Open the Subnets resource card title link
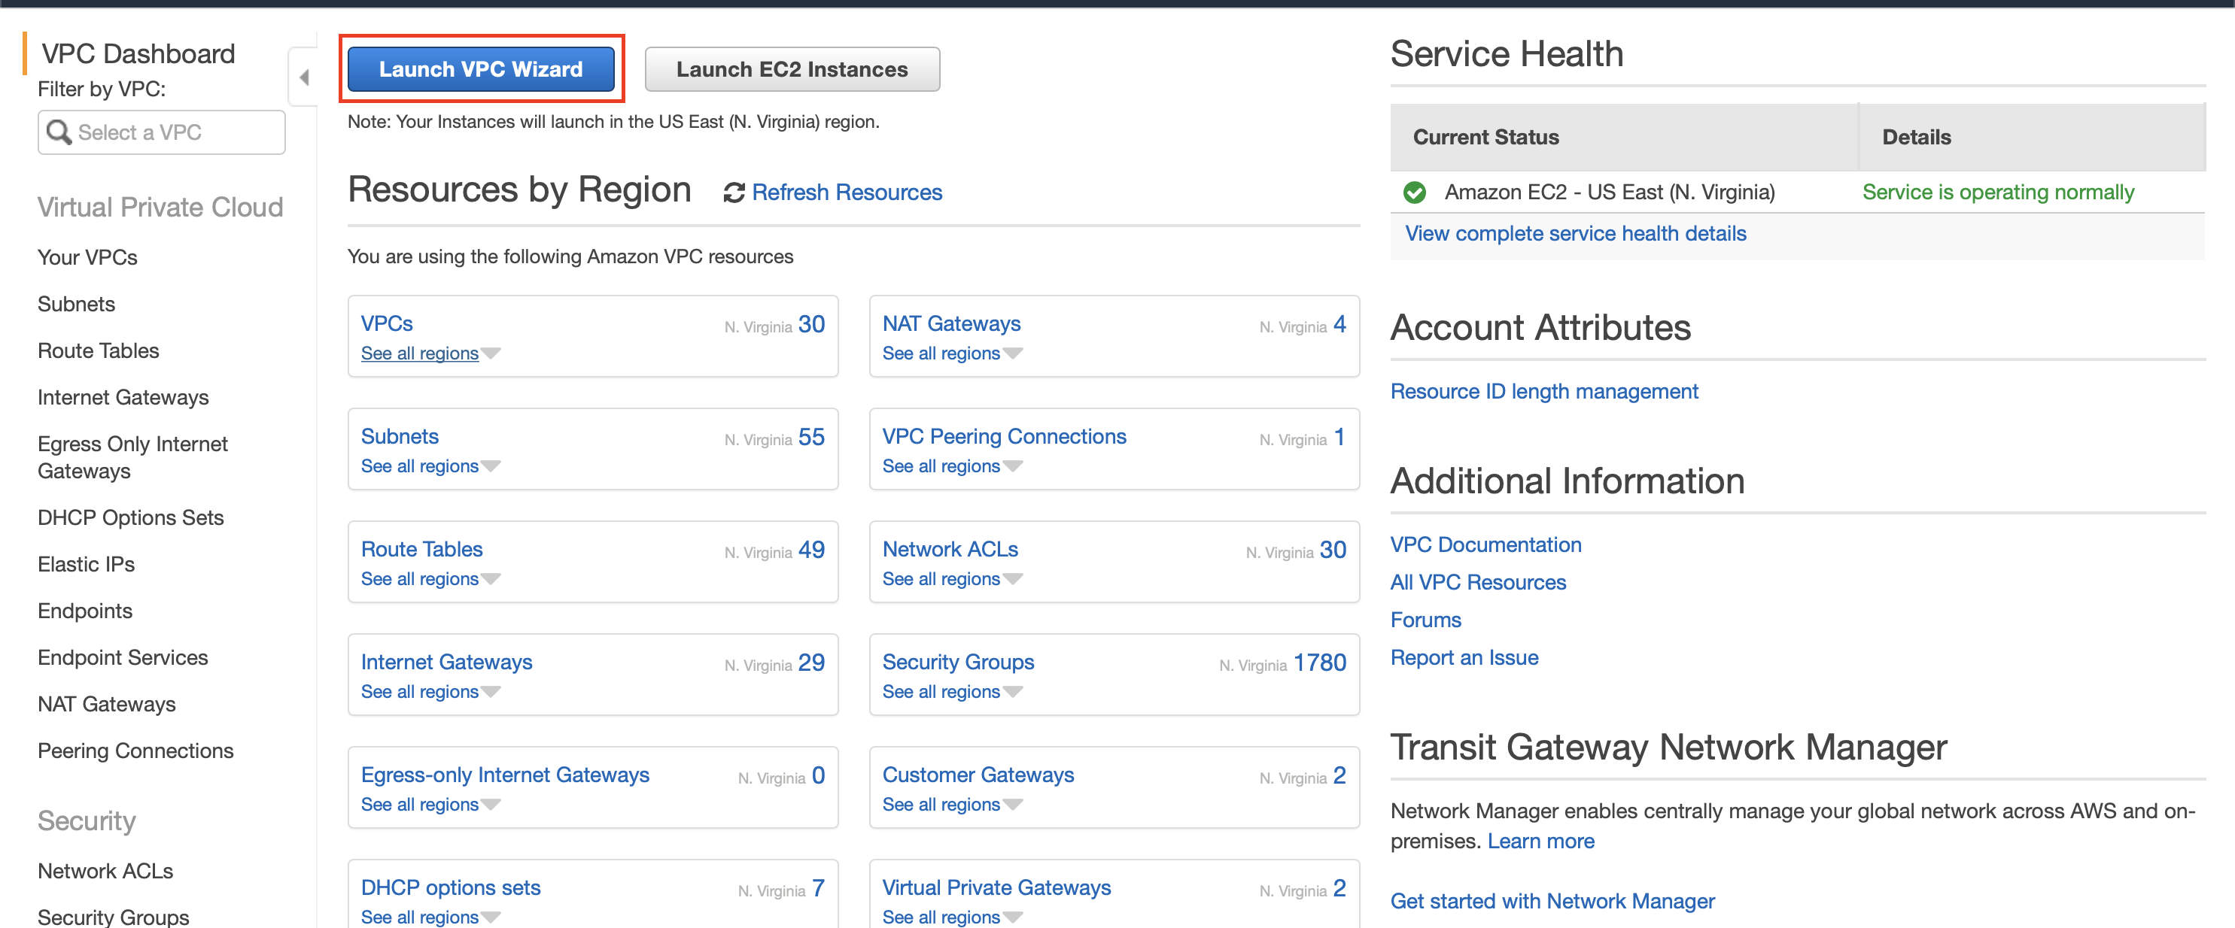 (400, 436)
